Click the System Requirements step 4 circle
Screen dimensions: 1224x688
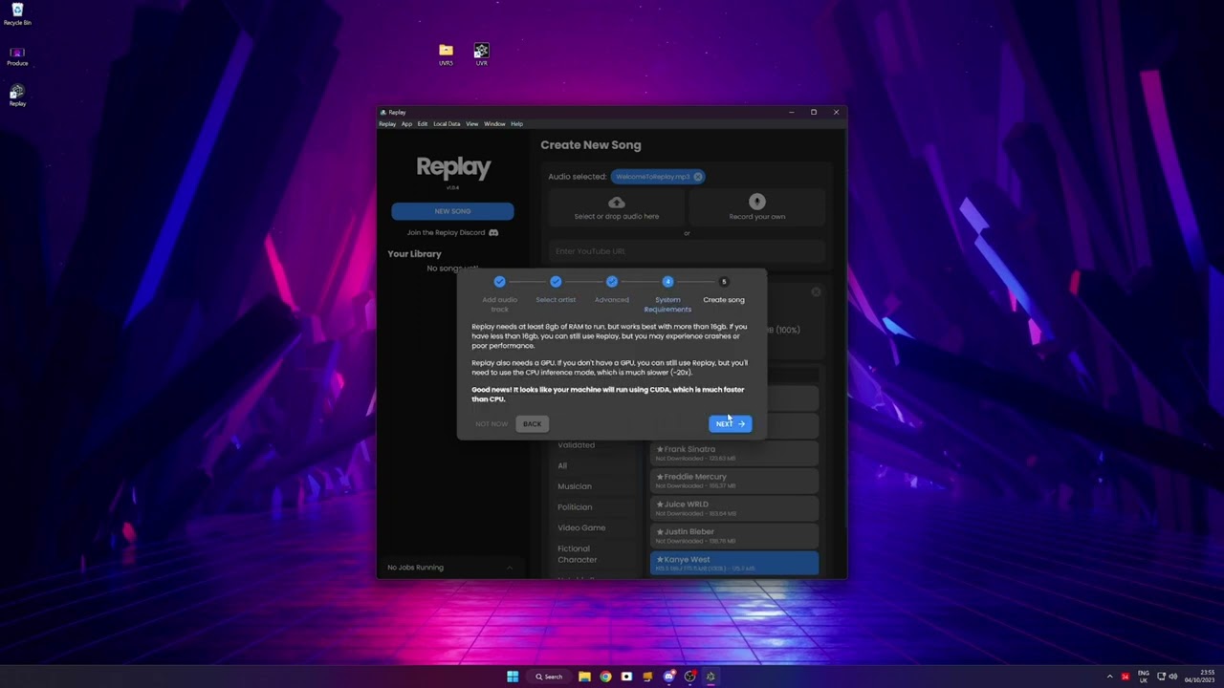(x=667, y=282)
